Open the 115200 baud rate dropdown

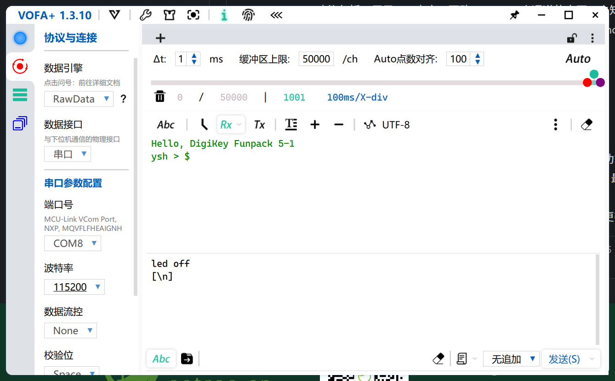click(x=74, y=287)
